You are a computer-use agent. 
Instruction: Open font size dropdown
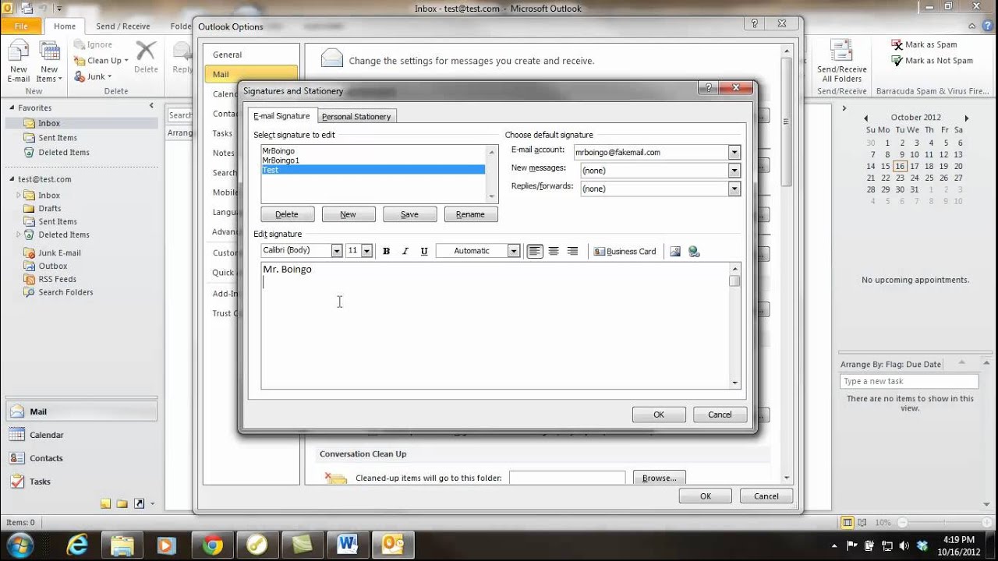pos(366,251)
